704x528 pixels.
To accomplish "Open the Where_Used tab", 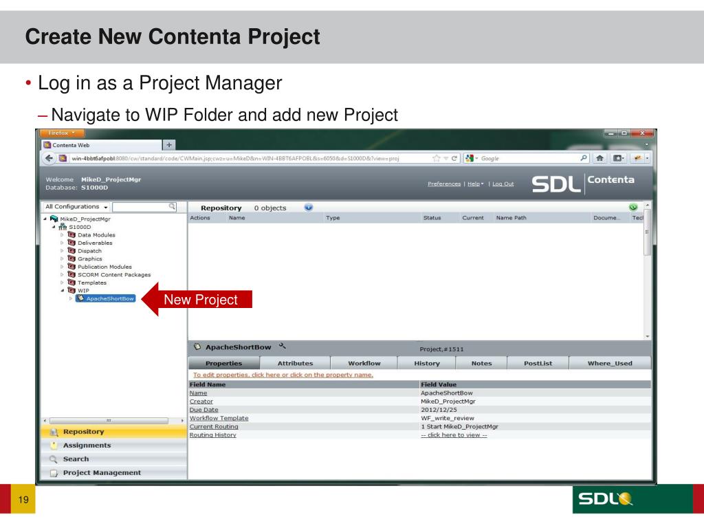I will coord(610,363).
